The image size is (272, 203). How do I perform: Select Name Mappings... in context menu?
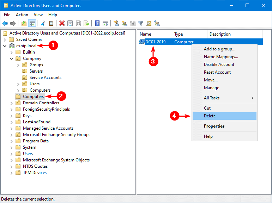224,57
